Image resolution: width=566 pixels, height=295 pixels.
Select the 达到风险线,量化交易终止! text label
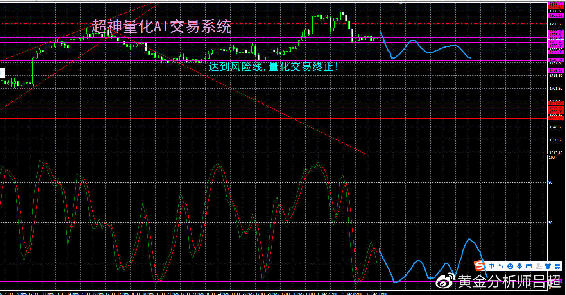pos(274,67)
